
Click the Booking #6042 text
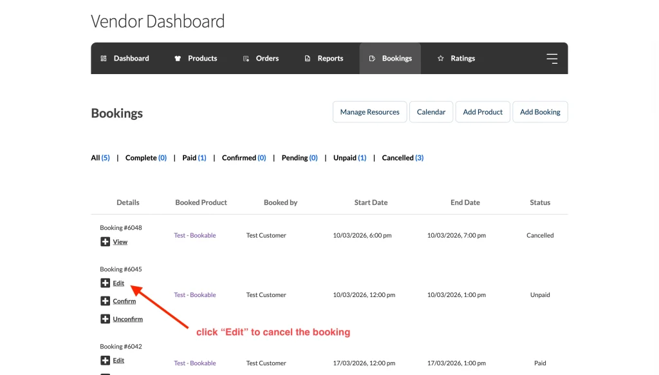[121, 347]
